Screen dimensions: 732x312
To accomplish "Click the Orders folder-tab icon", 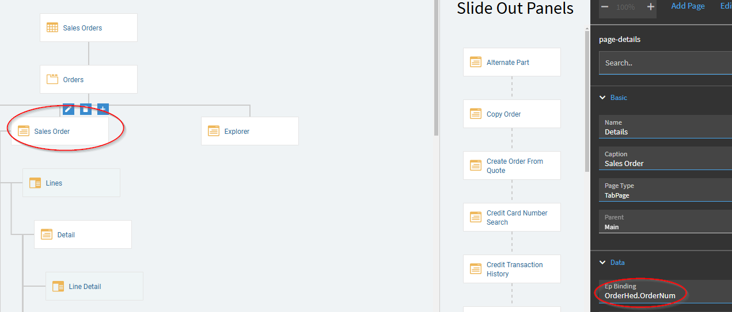I will pyautogui.click(x=52, y=79).
